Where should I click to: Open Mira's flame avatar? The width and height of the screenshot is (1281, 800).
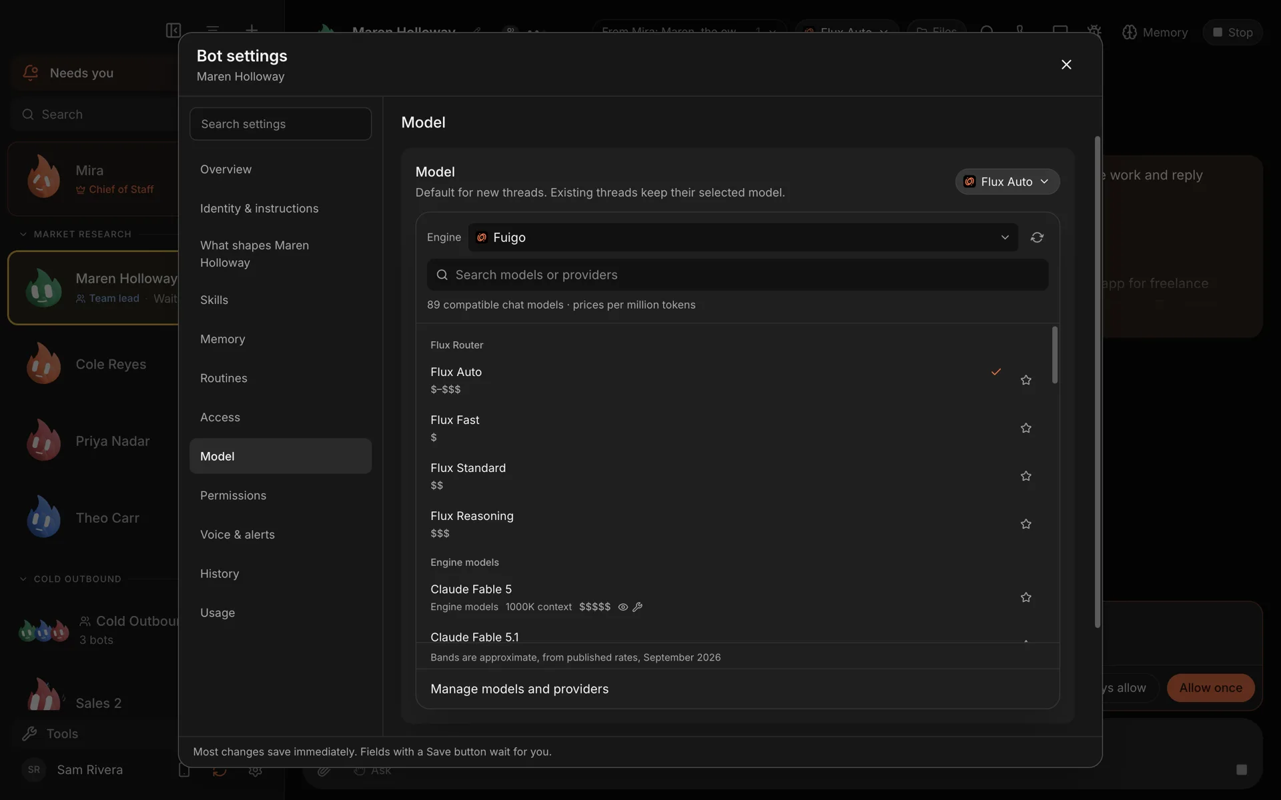43,177
